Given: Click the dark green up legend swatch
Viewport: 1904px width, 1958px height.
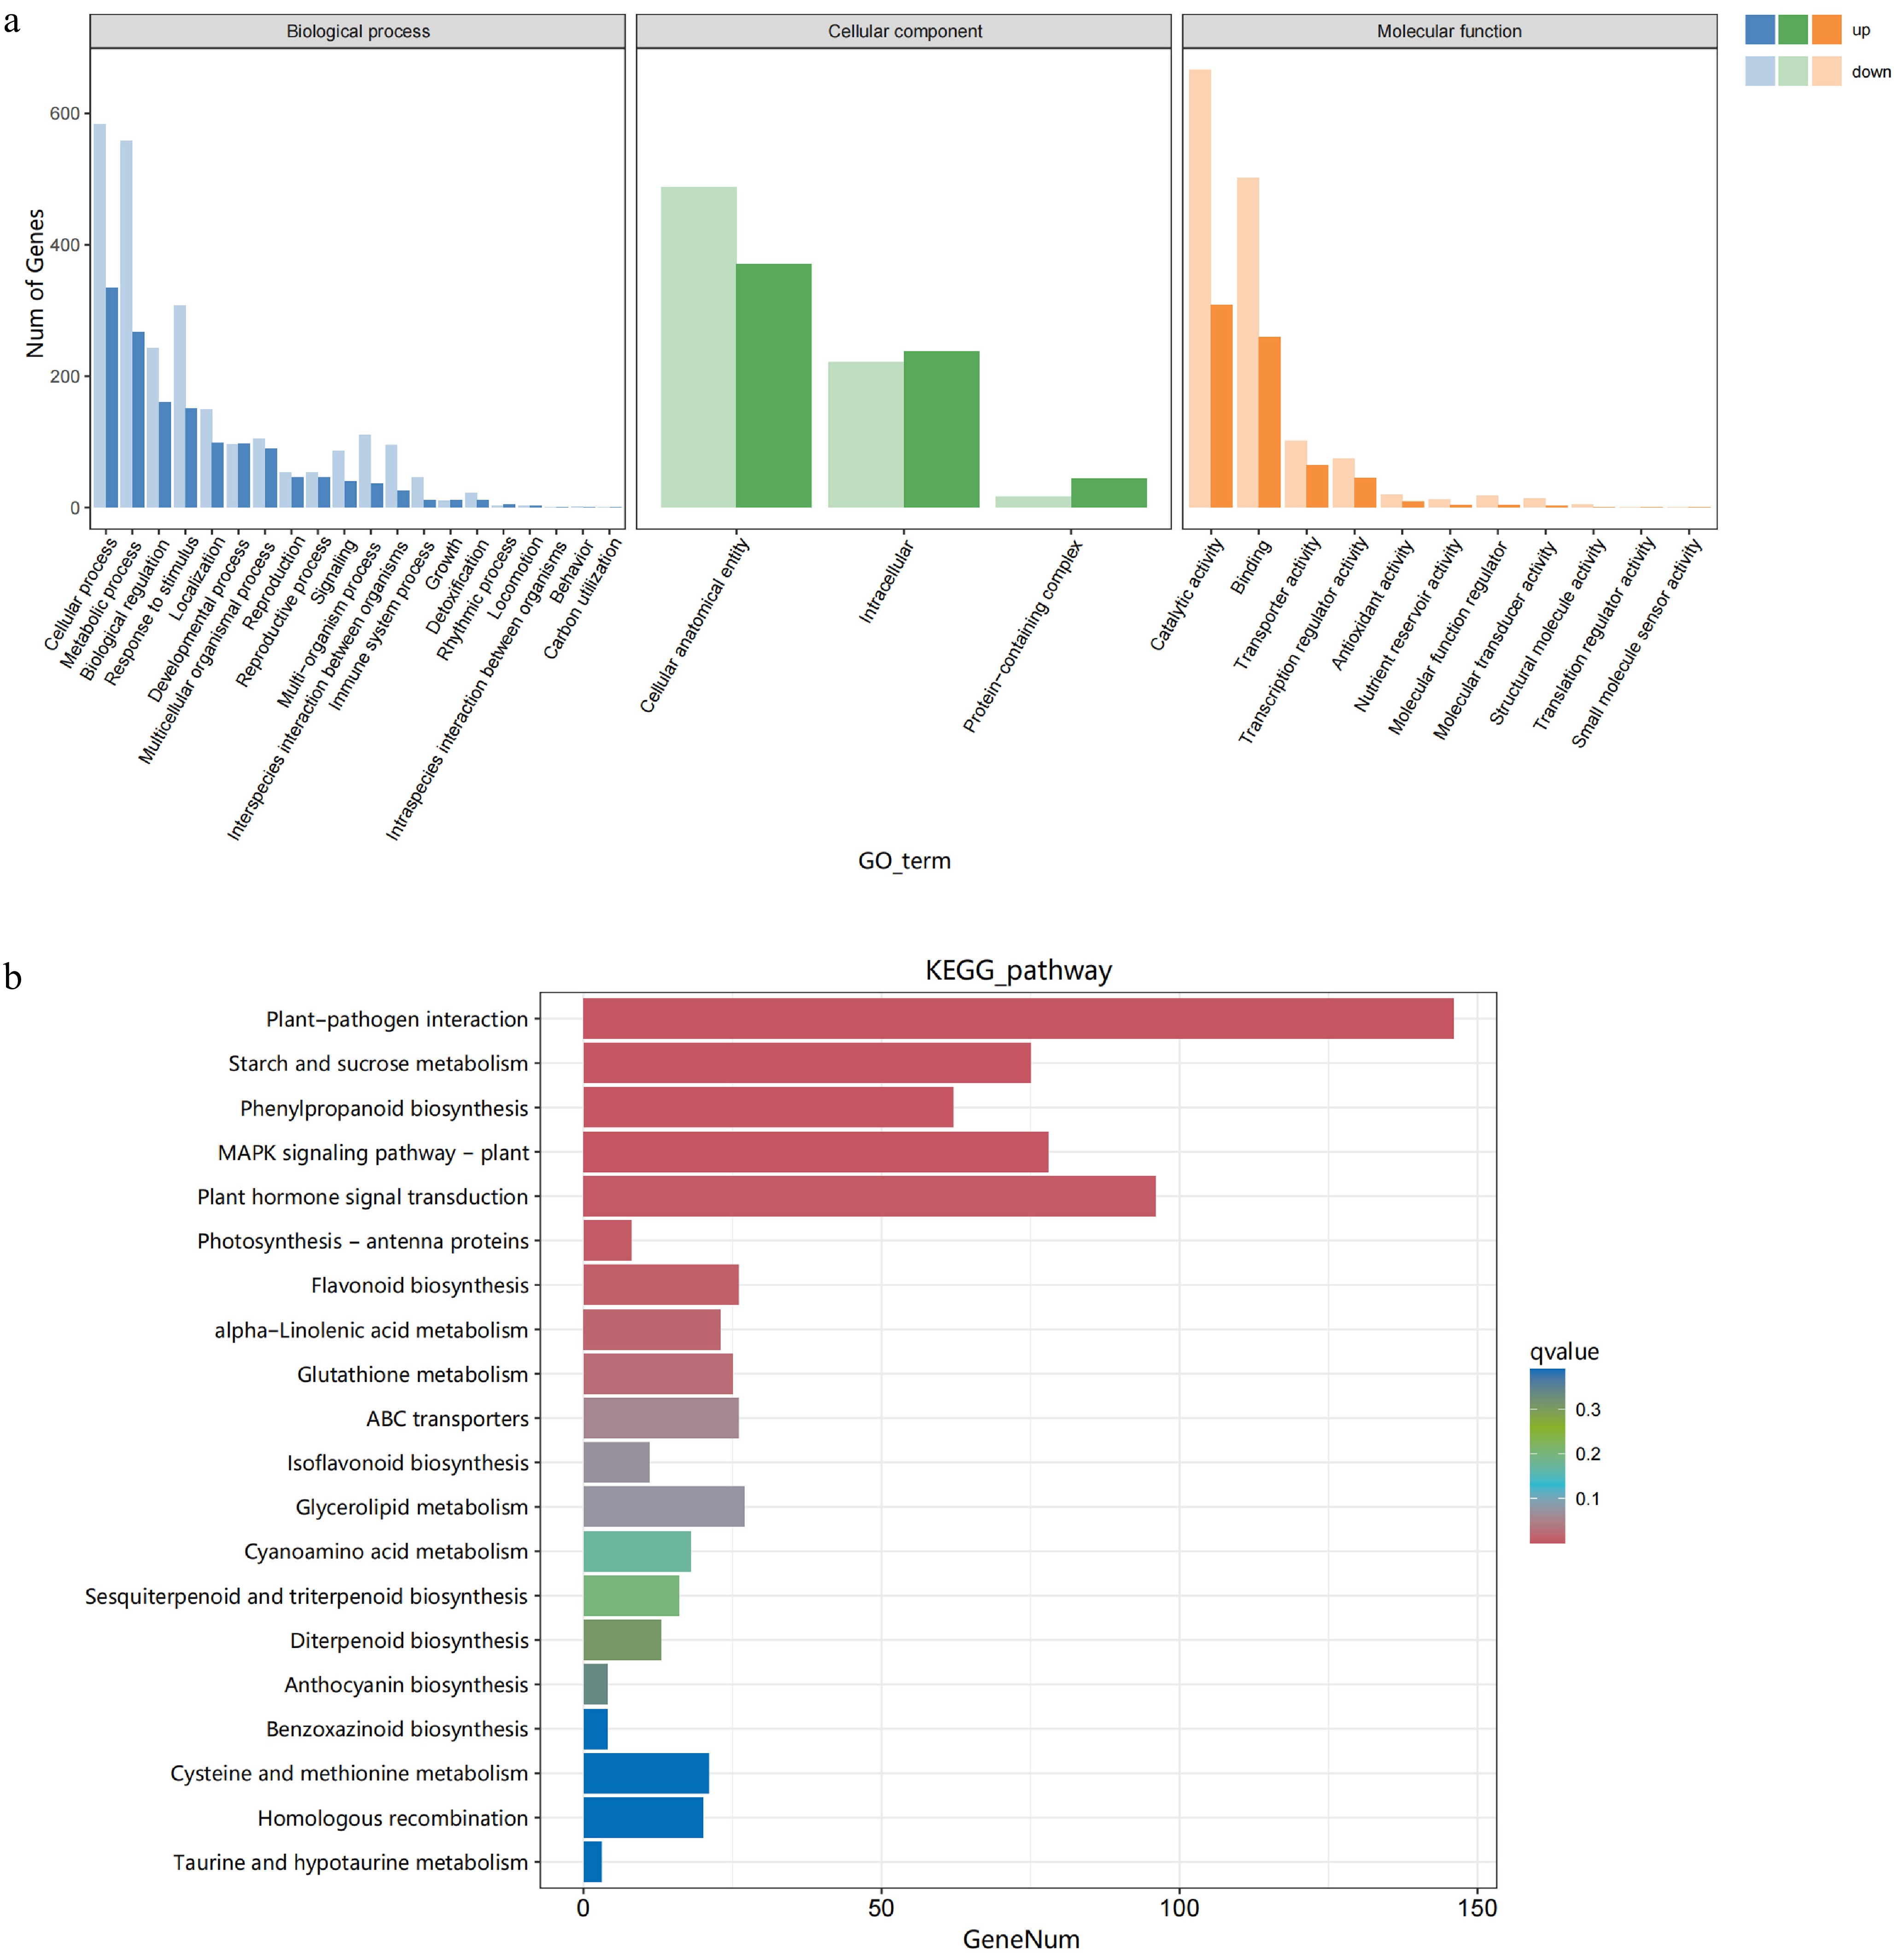Looking at the screenshot, I should click(1792, 30).
